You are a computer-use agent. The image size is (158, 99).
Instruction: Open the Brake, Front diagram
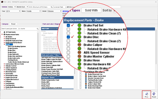pos(46,84)
